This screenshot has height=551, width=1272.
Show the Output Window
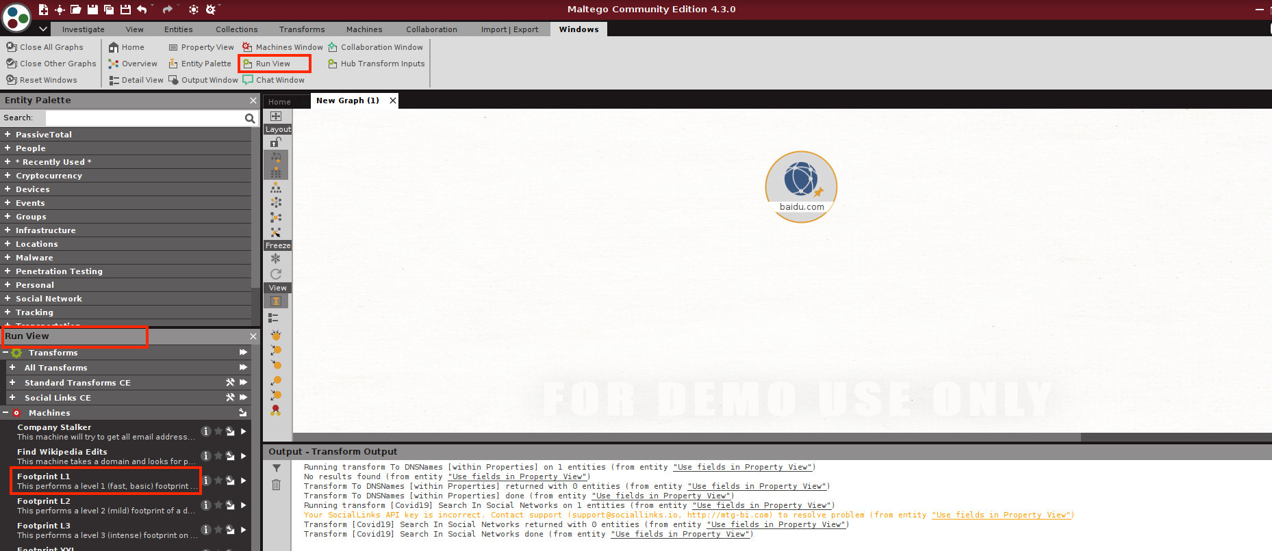coord(203,80)
